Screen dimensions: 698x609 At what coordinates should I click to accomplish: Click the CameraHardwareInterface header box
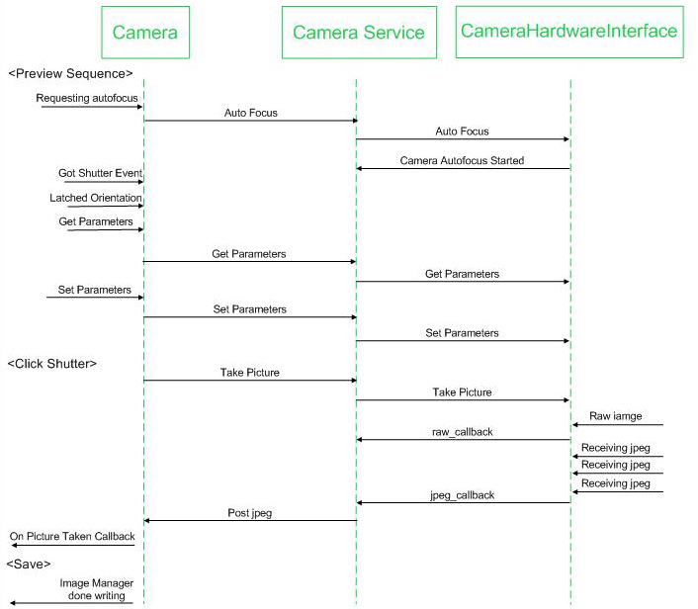click(x=569, y=32)
